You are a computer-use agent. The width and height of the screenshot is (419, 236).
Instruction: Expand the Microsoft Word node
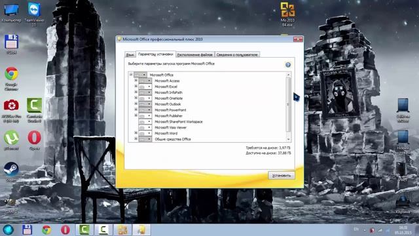[136, 133]
